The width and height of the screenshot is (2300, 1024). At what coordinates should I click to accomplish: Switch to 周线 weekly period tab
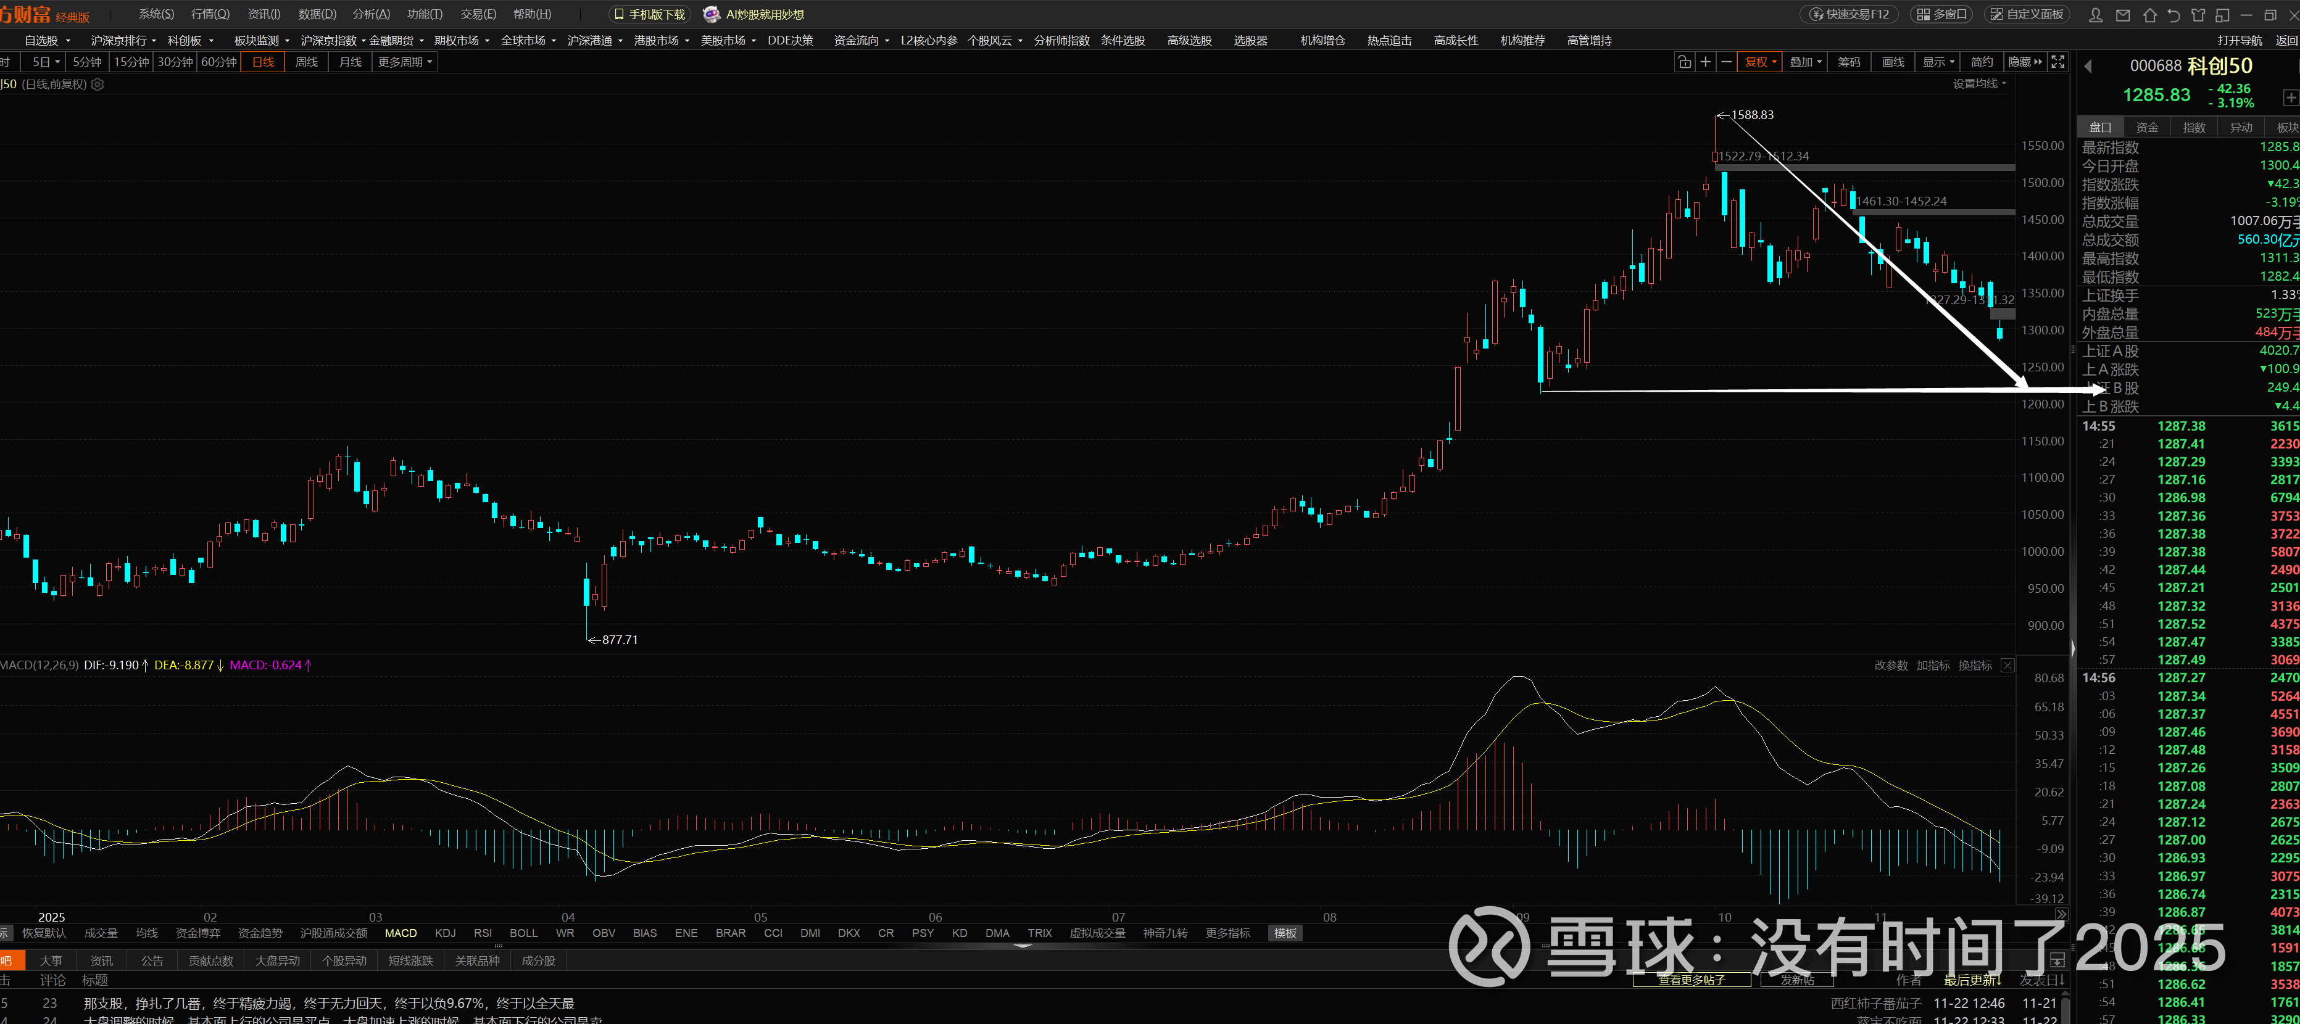[x=306, y=62]
